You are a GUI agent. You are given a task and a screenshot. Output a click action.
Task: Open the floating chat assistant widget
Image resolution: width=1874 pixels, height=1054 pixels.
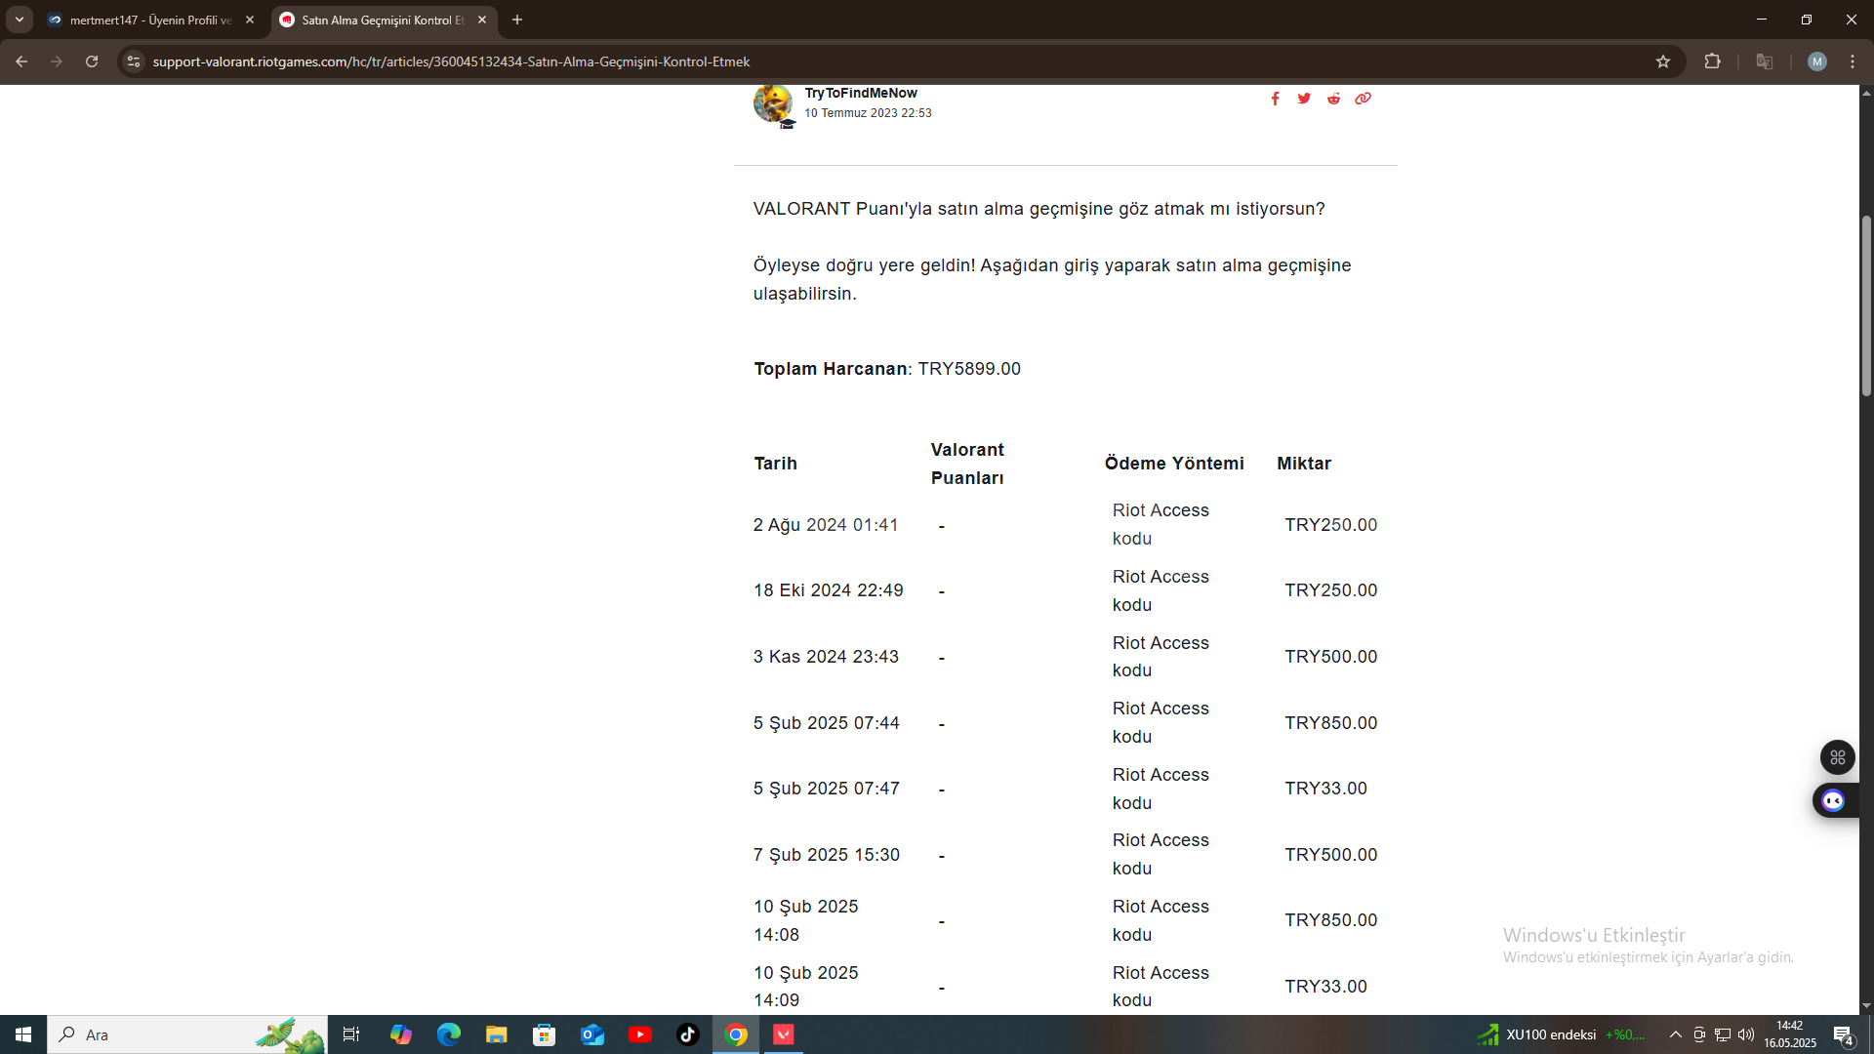(1835, 801)
